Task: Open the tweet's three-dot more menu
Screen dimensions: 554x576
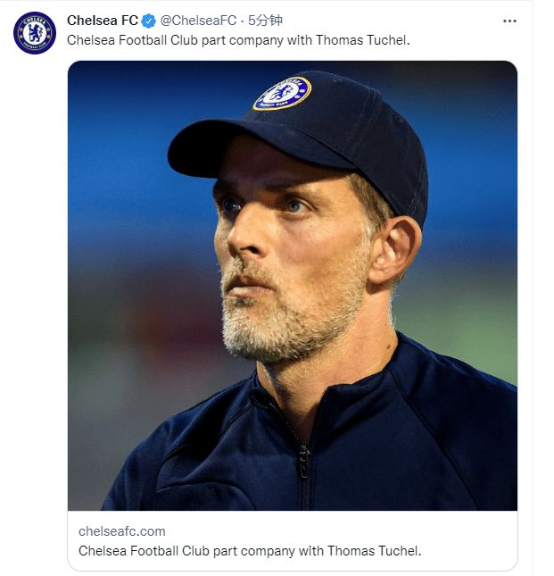Action: pyautogui.click(x=509, y=21)
